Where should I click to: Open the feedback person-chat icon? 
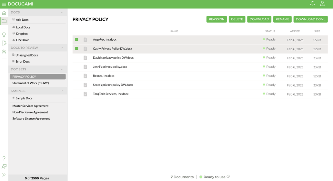tap(4, 166)
